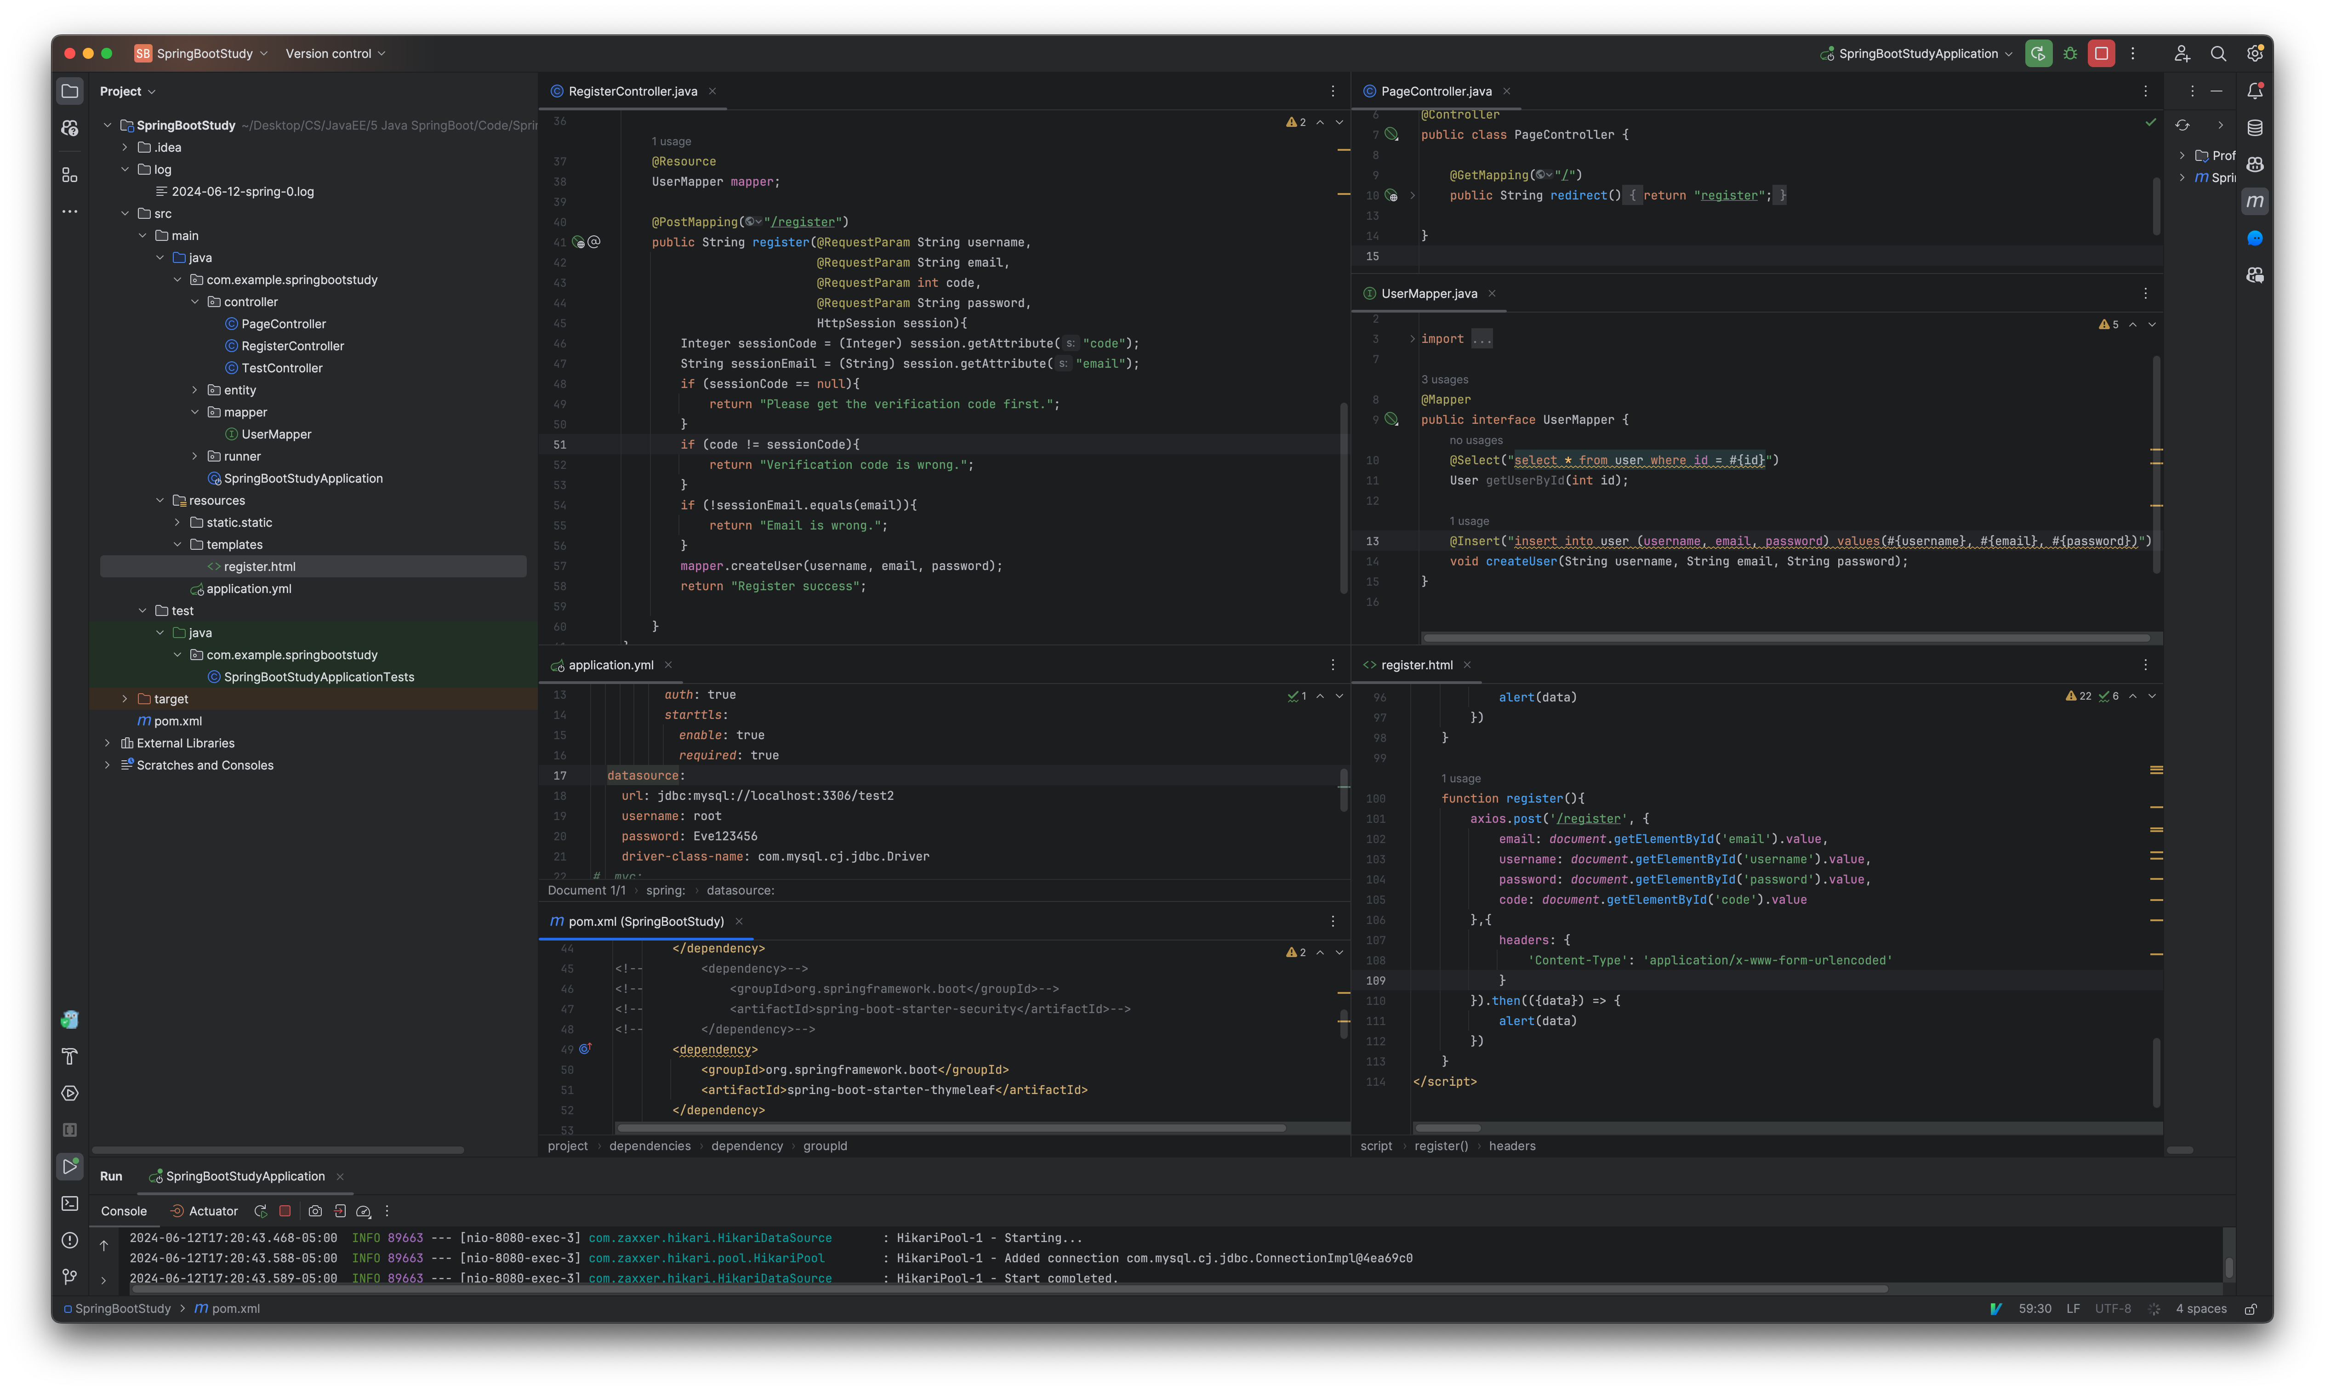Stop process in Run panel toolbar

(285, 1211)
